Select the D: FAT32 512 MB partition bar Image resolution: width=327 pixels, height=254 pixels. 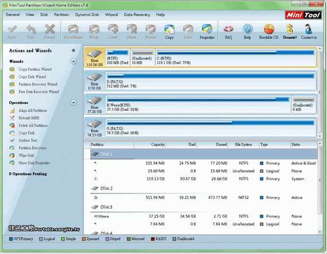tap(211, 81)
